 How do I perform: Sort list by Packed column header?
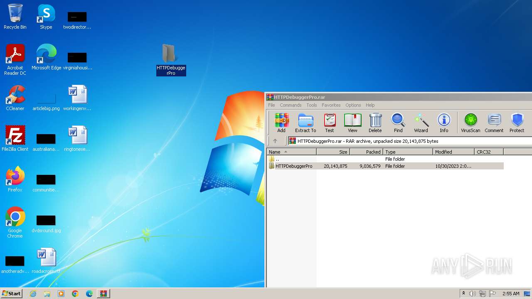click(x=366, y=152)
